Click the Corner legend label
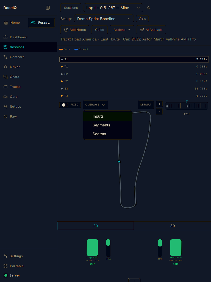211x282 pixels. 68,49
